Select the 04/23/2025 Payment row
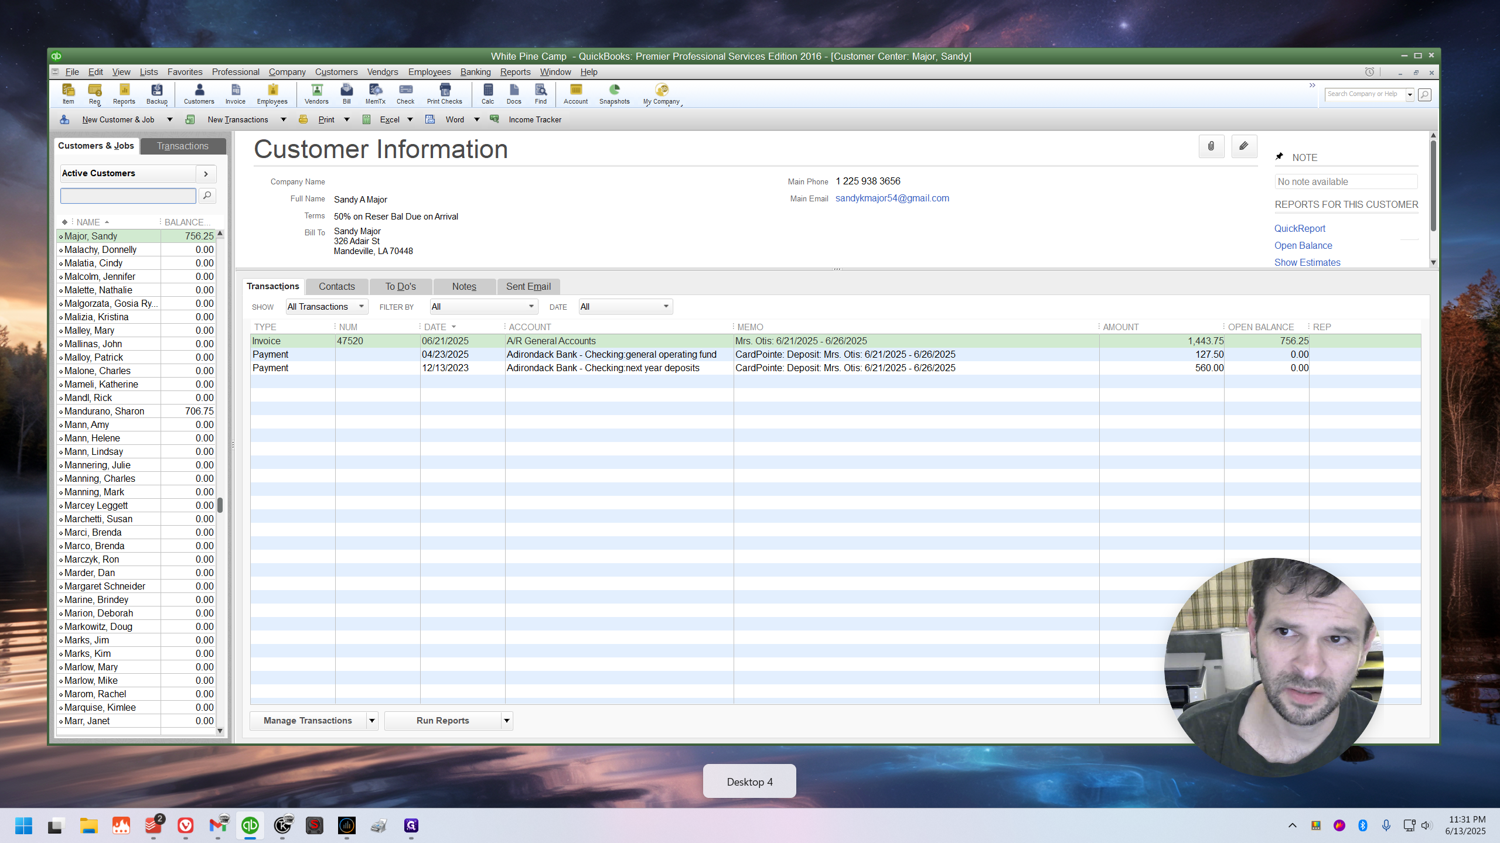This screenshot has width=1500, height=843. click(836, 354)
